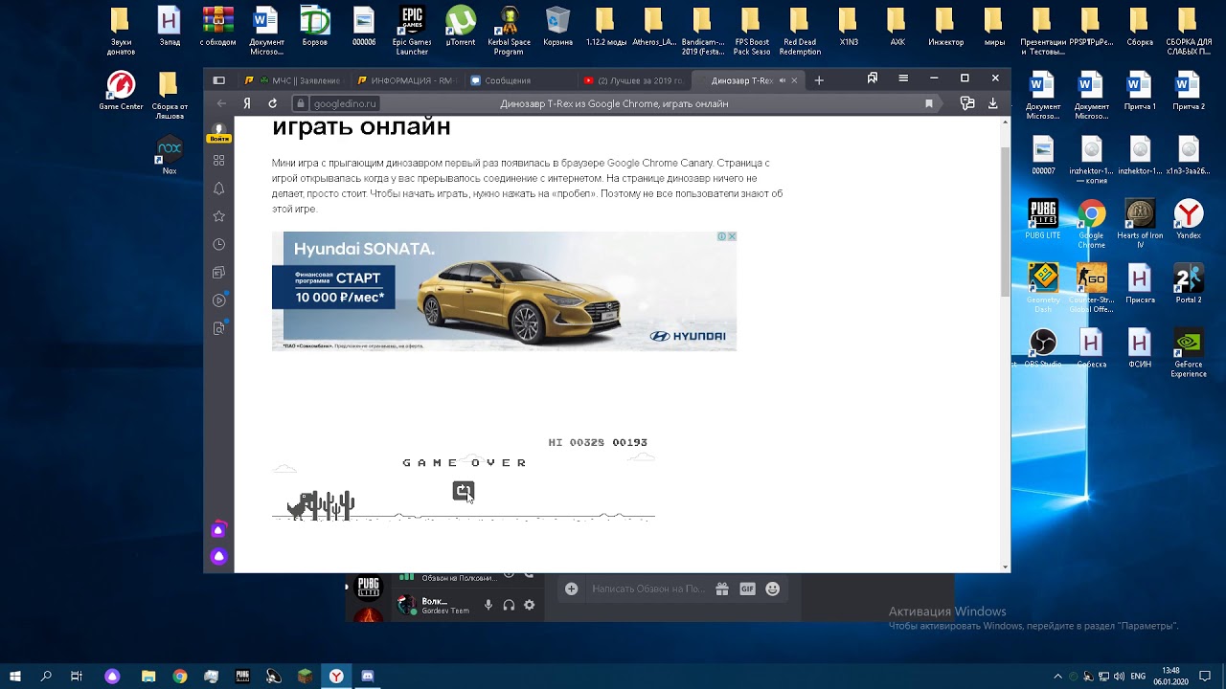
Task: Click the bookmark flag in address bar
Action: tap(929, 103)
